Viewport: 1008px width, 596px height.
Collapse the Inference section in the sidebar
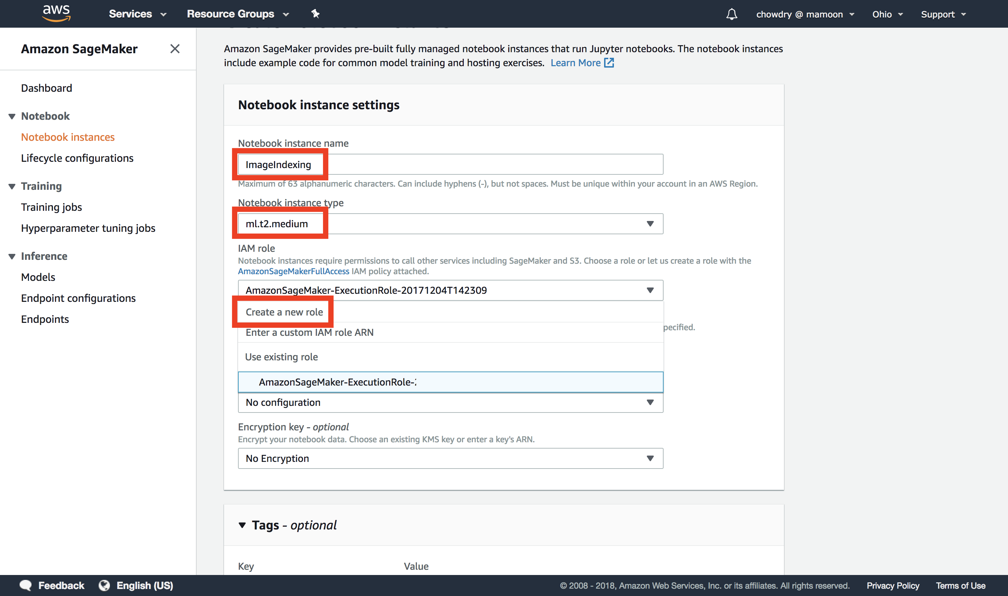pos(11,257)
